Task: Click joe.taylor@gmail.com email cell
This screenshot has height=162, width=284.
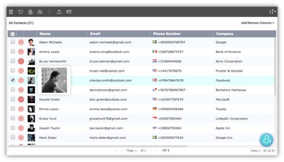Action: [106, 128]
